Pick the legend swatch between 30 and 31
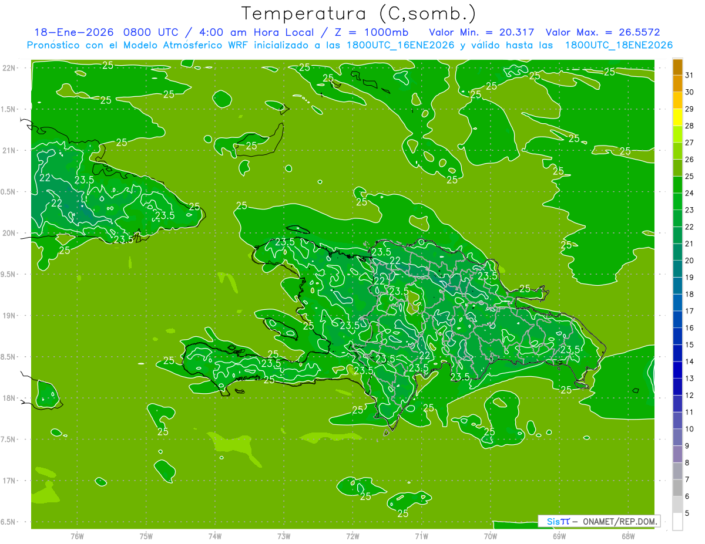 pyautogui.click(x=677, y=84)
